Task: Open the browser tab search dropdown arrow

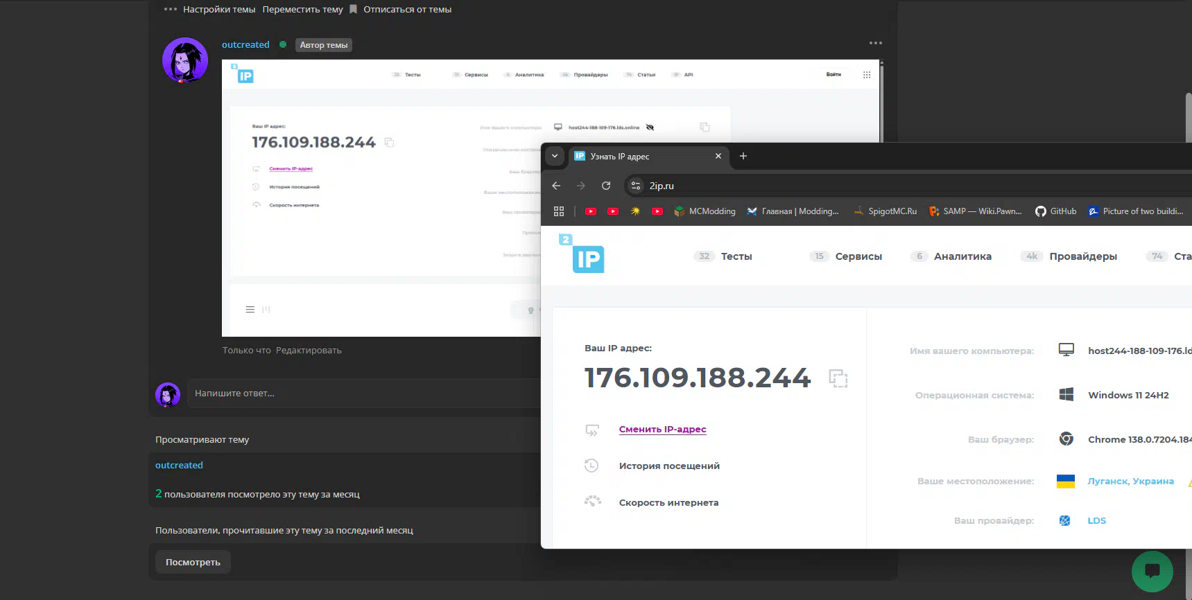Action: (555, 156)
